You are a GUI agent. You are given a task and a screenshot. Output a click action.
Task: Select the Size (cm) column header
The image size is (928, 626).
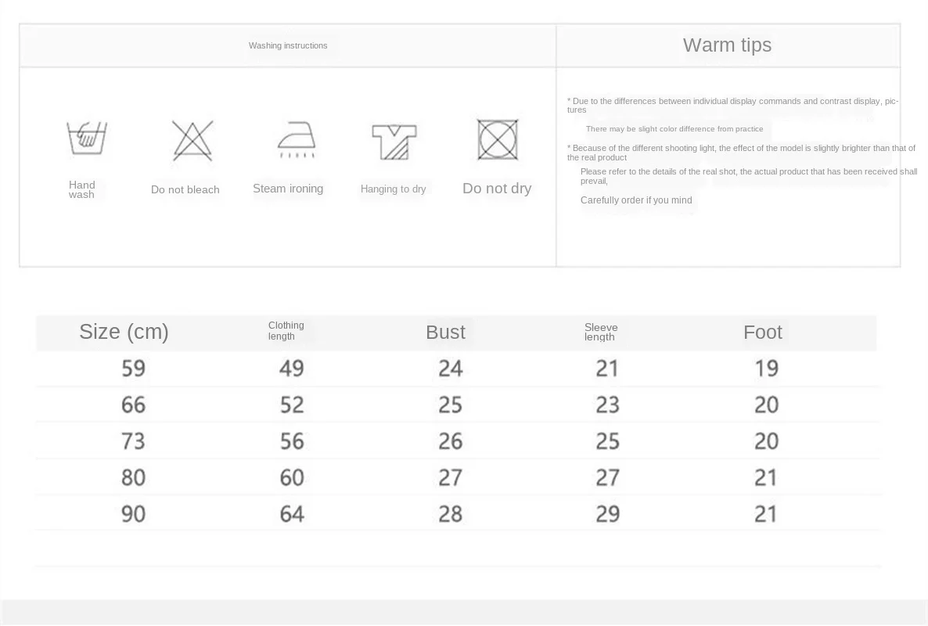coord(124,332)
